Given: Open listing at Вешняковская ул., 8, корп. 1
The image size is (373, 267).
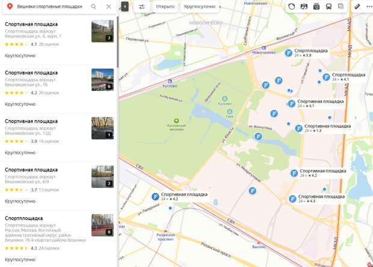Looking at the screenshot, I should (x=58, y=40).
